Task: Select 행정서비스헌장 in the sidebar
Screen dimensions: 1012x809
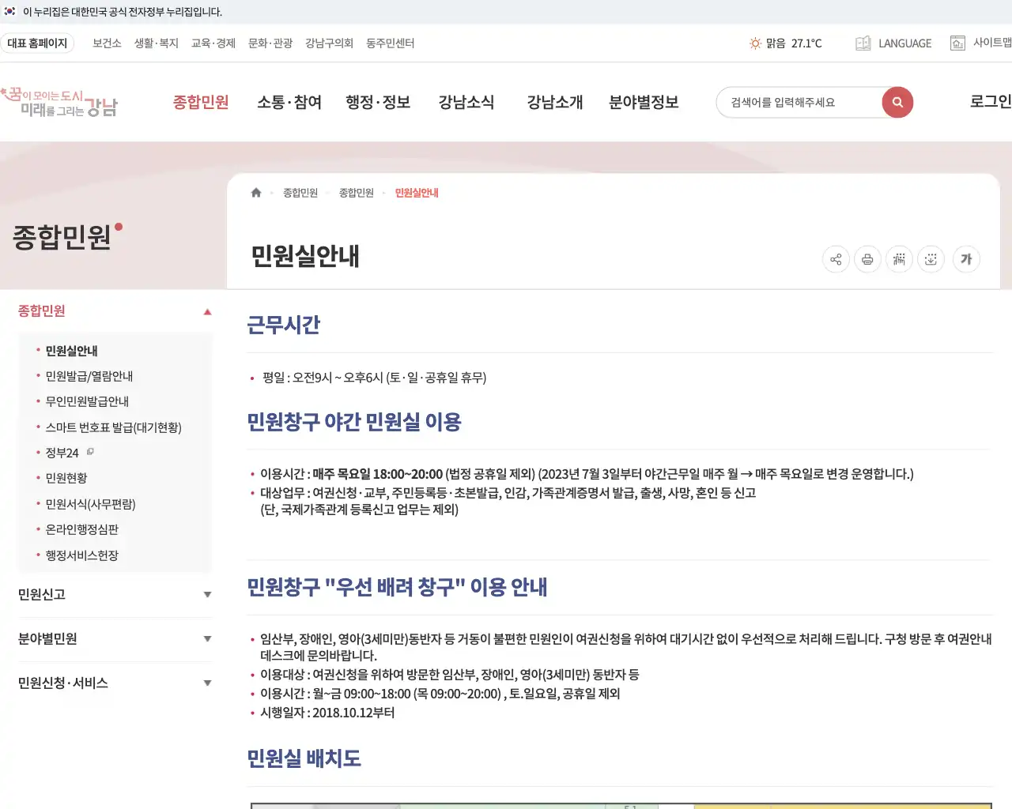Action: click(82, 555)
